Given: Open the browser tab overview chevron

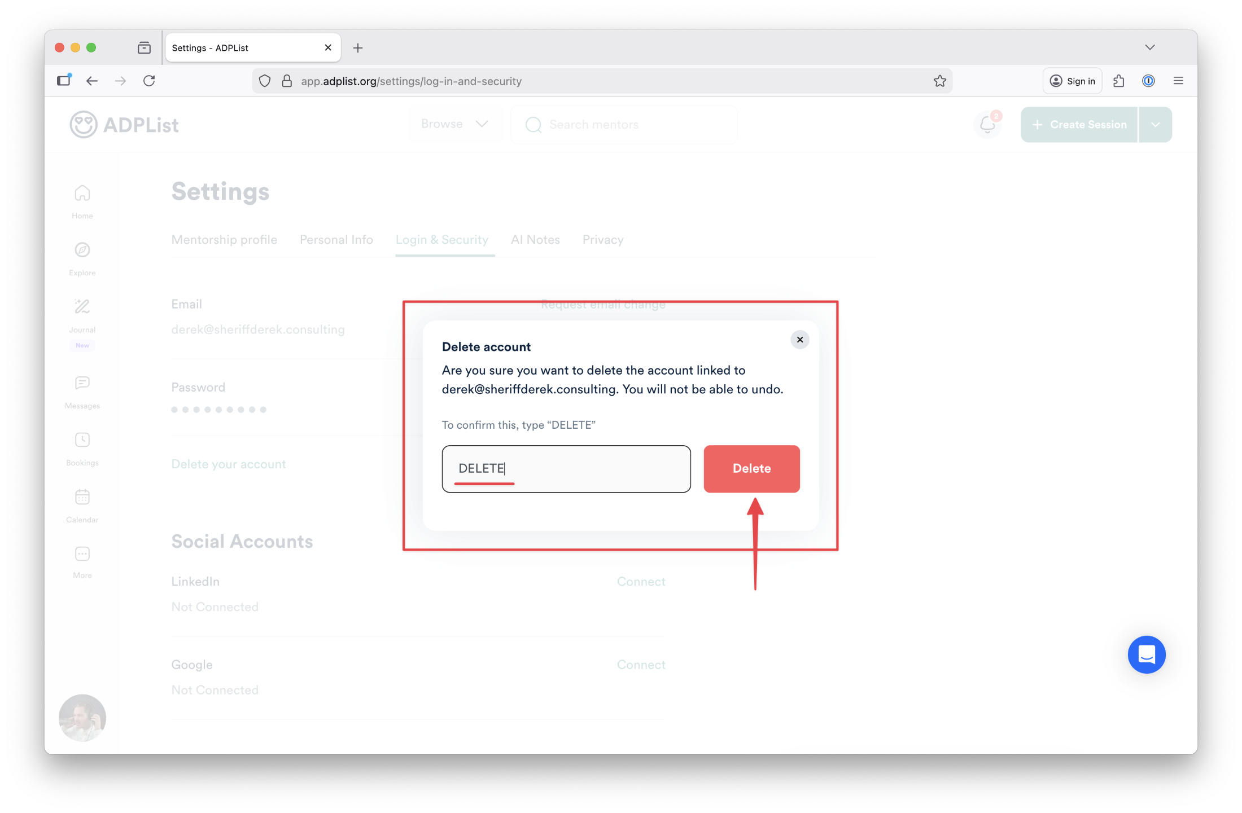Looking at the screenshot, I should tap(1150, 47).
